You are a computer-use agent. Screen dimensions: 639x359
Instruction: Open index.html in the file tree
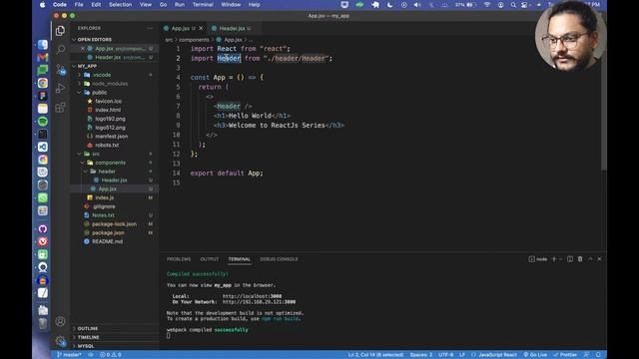(108, 110)
